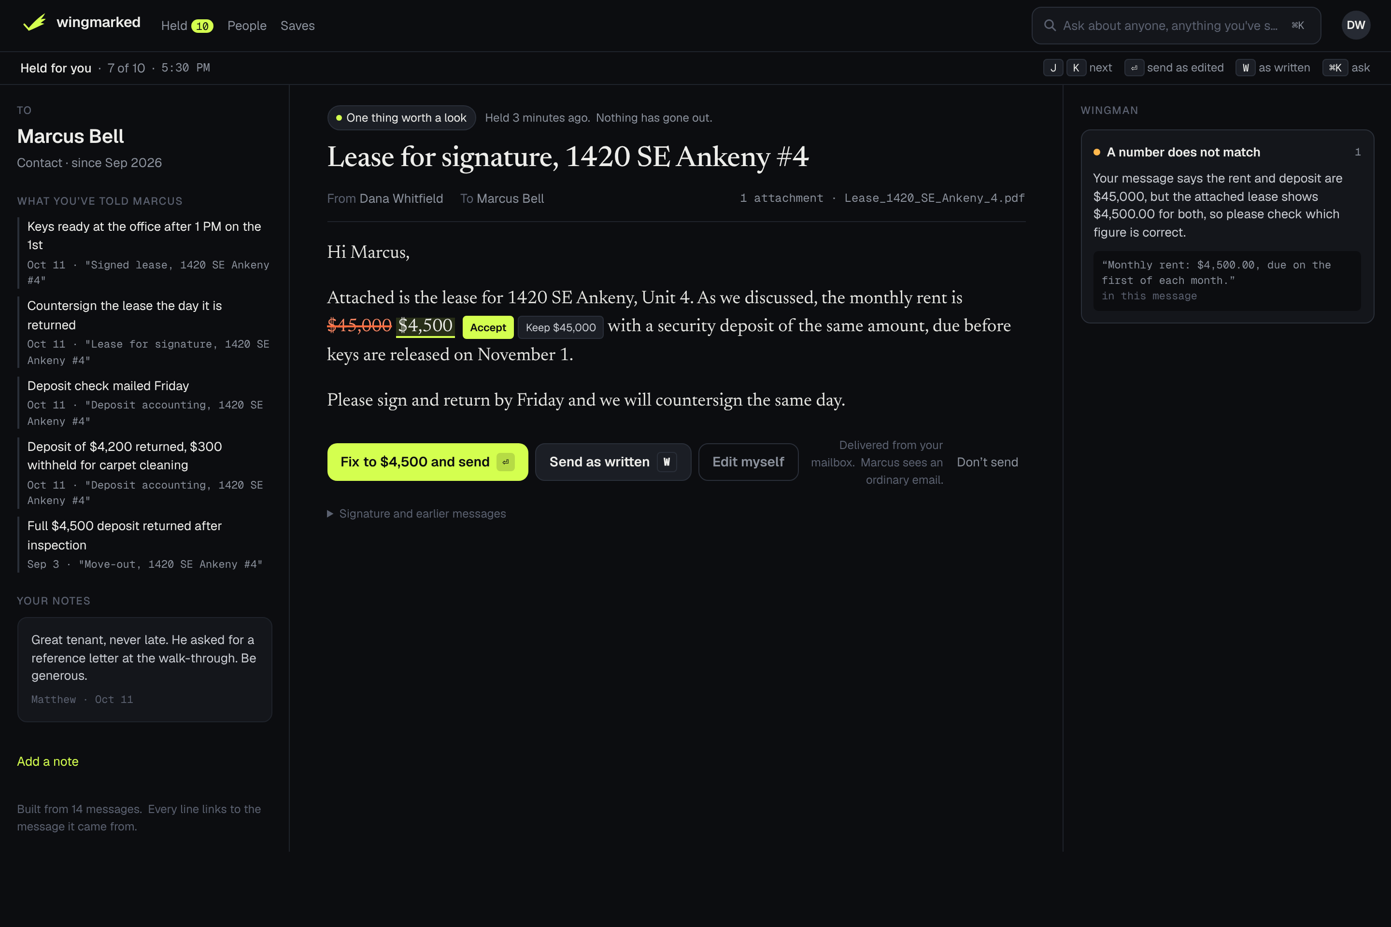Click the wingman issue count 1

[1357, 153]
